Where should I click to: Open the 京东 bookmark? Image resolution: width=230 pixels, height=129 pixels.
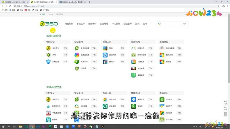[28, 10]
